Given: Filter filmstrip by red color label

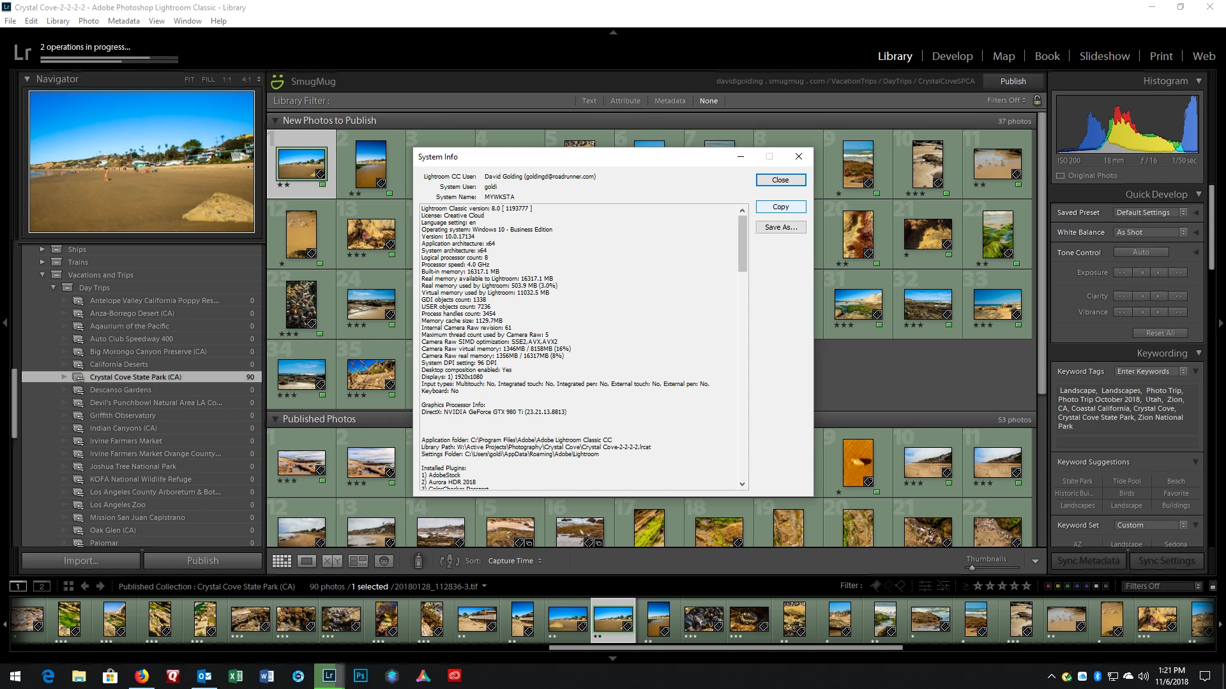Looking at the screenshot, I should click(x=1048, y=586).
